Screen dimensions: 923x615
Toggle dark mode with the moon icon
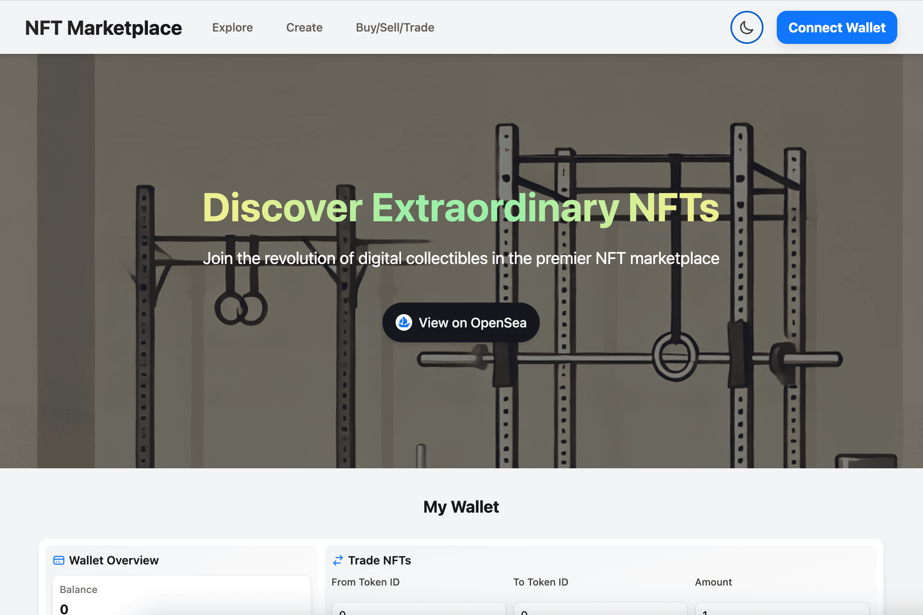(747, 27)
